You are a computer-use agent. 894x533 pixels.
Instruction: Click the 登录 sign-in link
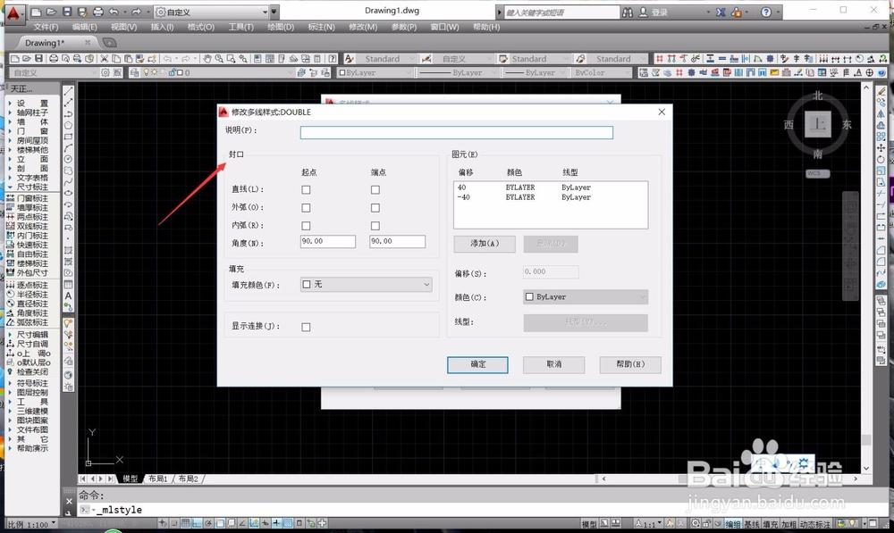point(659,12)
